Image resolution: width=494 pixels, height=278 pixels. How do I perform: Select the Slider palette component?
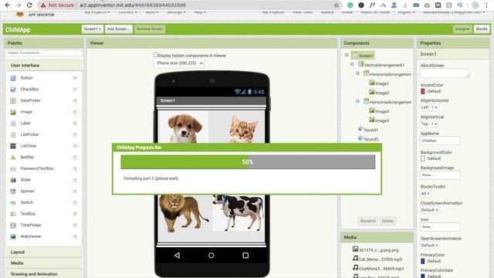click(25, 180)
